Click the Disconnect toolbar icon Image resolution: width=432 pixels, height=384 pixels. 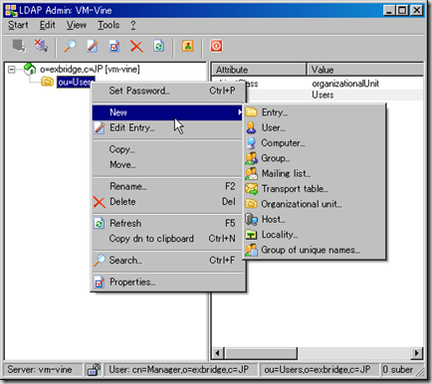[41, 46]
